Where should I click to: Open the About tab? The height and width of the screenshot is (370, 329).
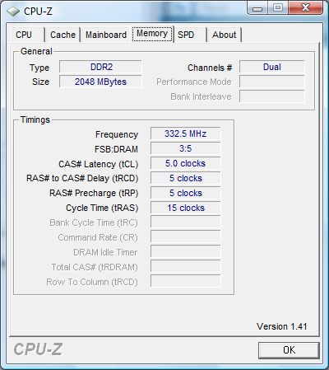[224, 35]
